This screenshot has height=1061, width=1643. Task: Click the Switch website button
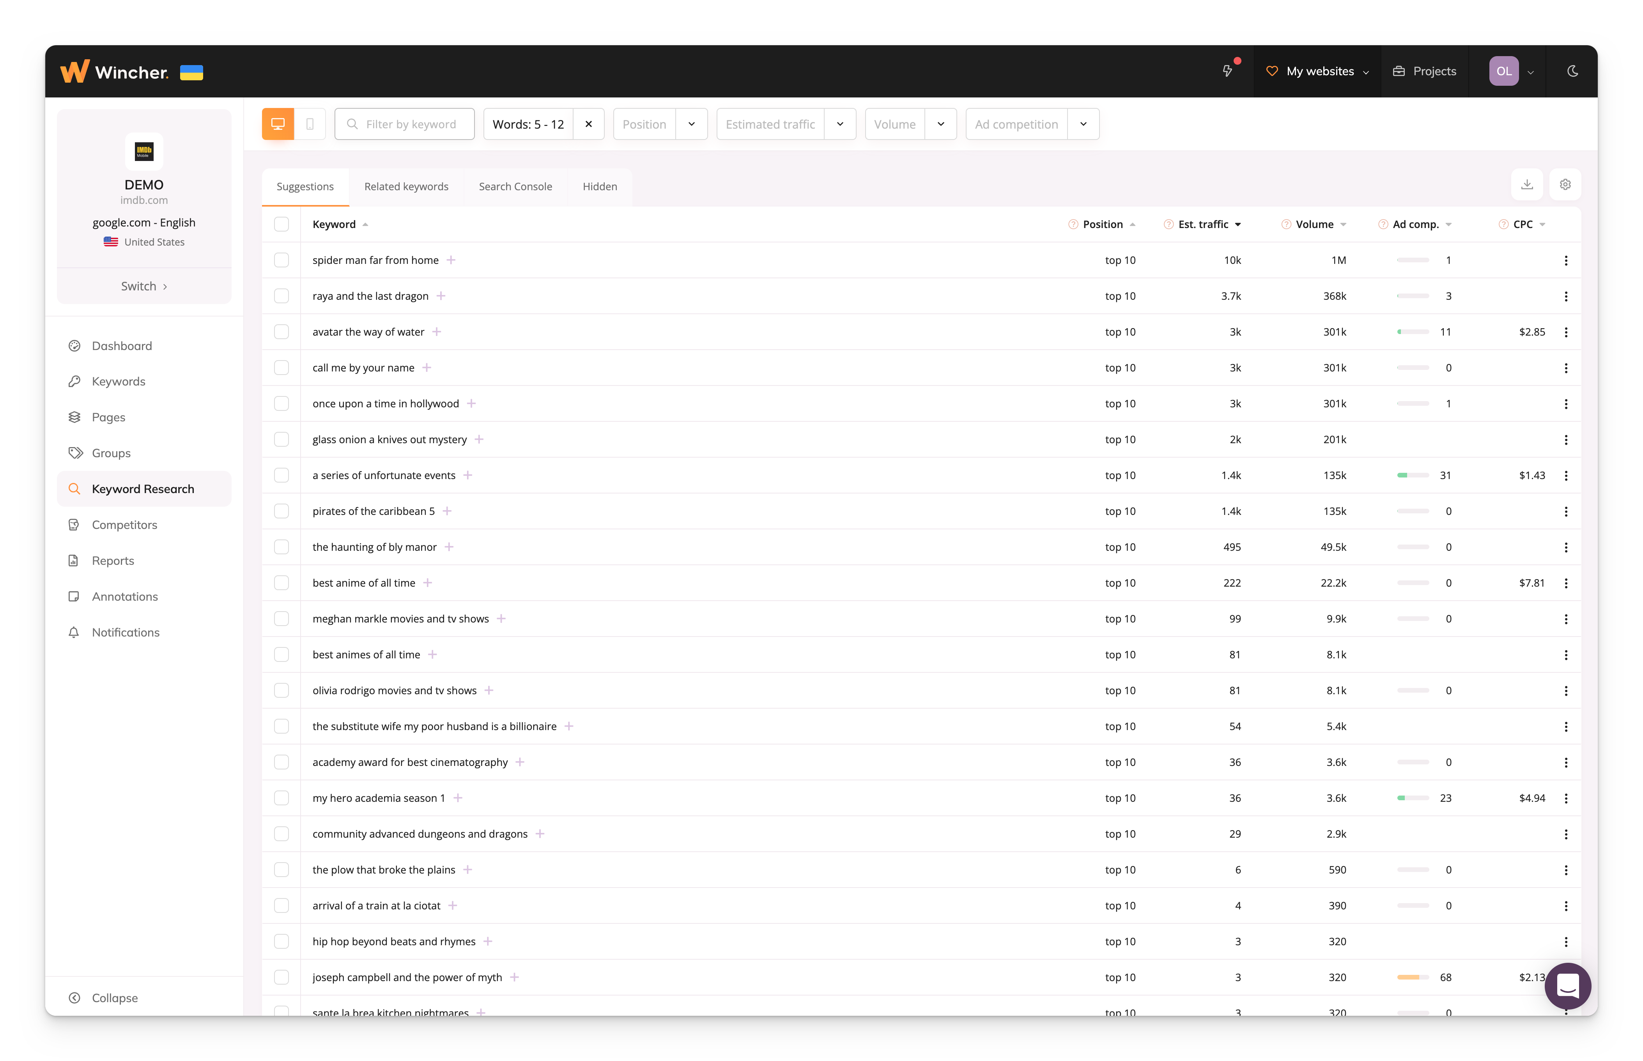[x=144, y=286]
